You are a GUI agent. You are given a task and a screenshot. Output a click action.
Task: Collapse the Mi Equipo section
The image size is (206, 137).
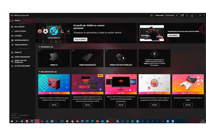click(x=39, y=47)
